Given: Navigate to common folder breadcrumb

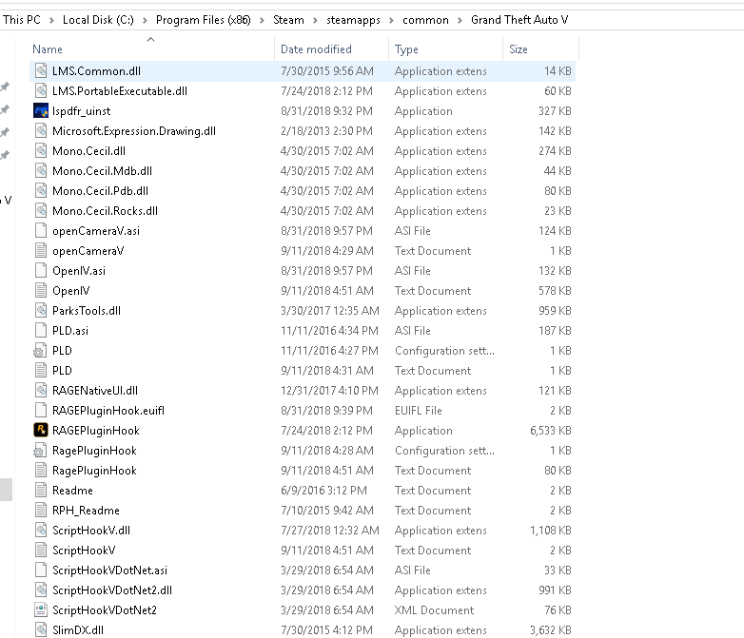Looking at the screenshot, I should [x=425, y=20].
